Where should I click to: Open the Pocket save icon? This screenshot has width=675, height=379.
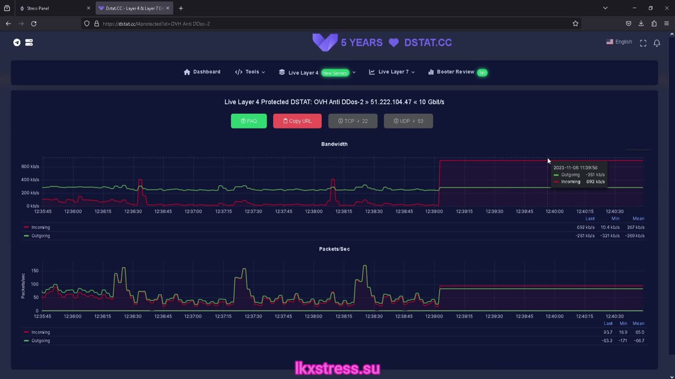[x=629, y=24]
